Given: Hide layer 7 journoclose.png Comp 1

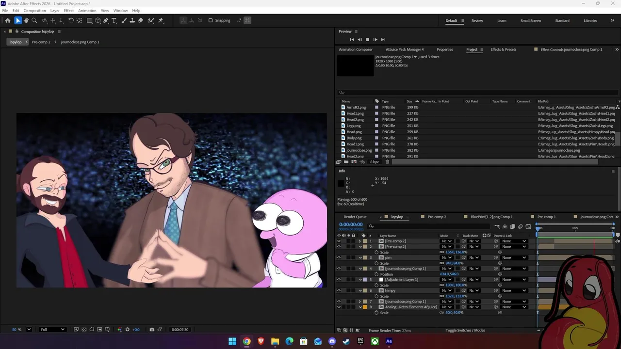Looking at the screenshot, I should click(x=339, y=301).
